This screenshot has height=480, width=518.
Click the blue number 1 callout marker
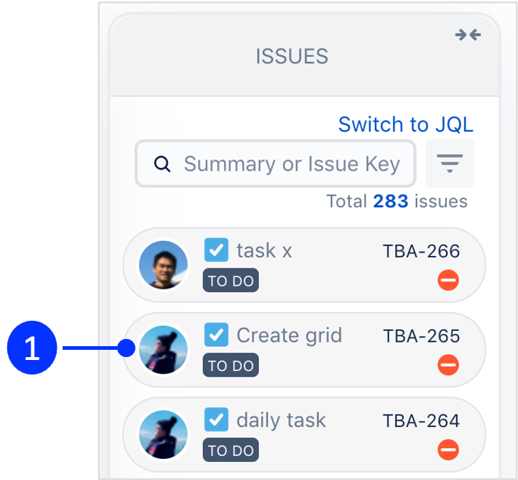tap(32, 350)
